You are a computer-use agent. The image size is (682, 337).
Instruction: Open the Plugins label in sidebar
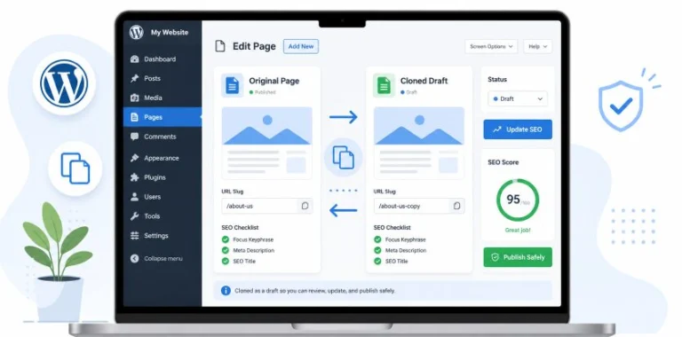point(155,177)
